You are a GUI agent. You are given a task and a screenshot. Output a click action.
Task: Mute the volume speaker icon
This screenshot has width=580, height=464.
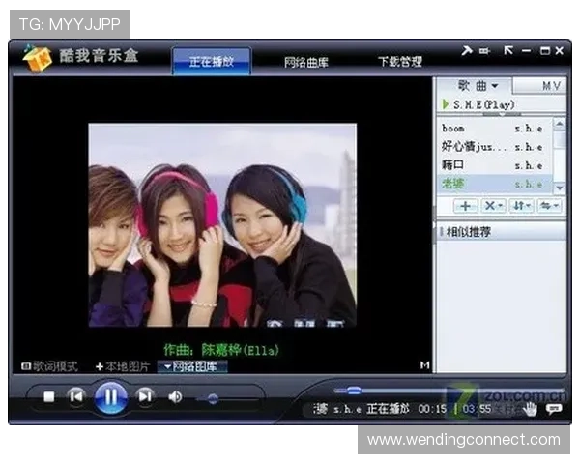tap(176, 396)
